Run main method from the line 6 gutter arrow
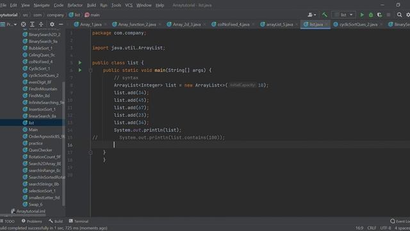The image size is (410, 231). [80, 70]
